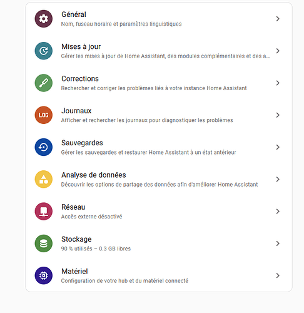This screenshot has height=313, width=304.
Task: Click the purple Matériel chip icon
Action: 43,276
